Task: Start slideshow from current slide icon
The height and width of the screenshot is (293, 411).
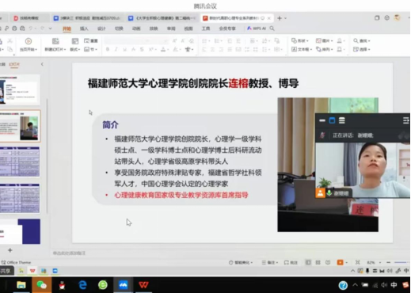Action: [x=29, y=41]
